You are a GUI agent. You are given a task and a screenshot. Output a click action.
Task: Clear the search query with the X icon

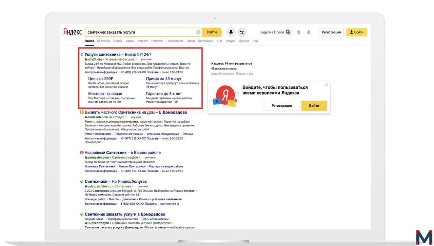pos(198,32)
